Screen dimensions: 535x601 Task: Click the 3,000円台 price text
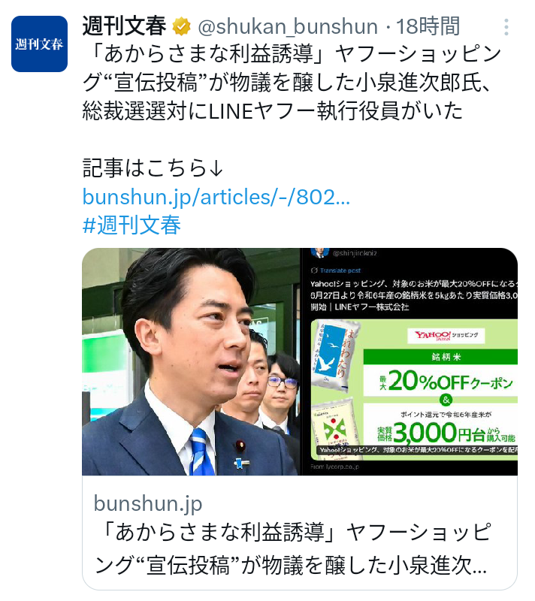pyautogui.click(x=446, y=433)
